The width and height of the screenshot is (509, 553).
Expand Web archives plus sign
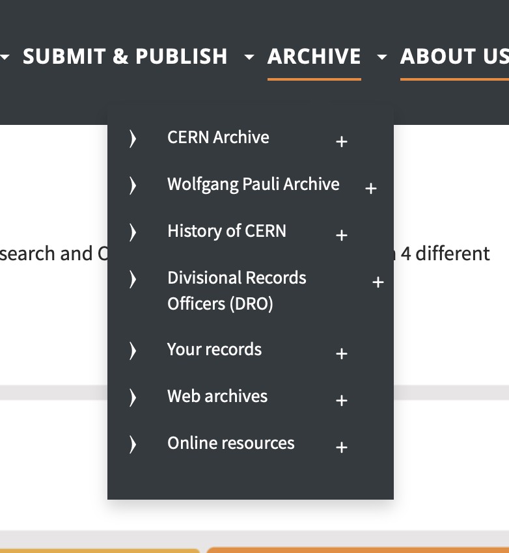[x=341, y=400]
